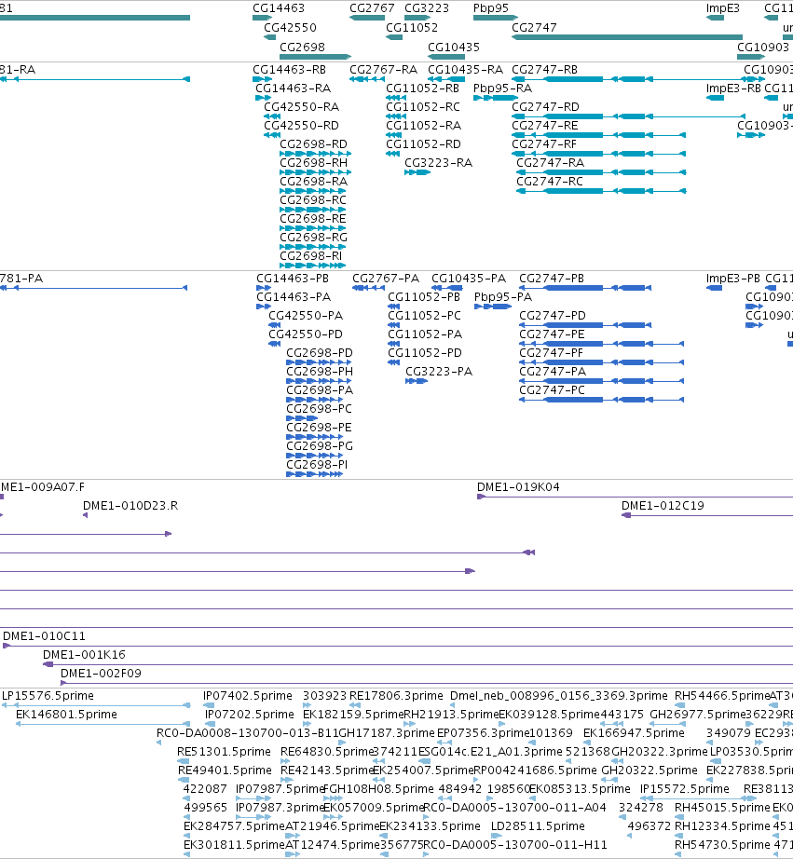This screenshot has width=793, height=859.
Task: Click transcript ImpE3-RB
Action: pos(733,89)
